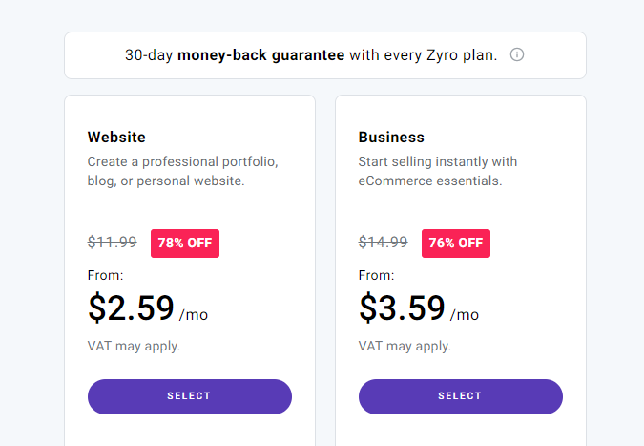Click VAT may apply under Website plan
Screen dimensions: 644x446
[134, 346]
